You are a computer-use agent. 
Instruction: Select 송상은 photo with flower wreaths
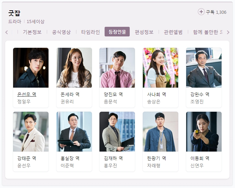161,68
